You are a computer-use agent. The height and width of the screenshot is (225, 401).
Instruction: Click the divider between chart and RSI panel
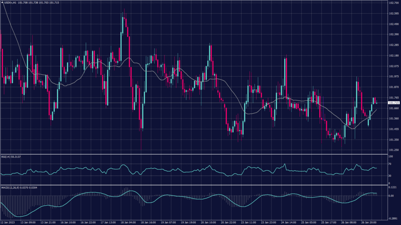point(196,154)
